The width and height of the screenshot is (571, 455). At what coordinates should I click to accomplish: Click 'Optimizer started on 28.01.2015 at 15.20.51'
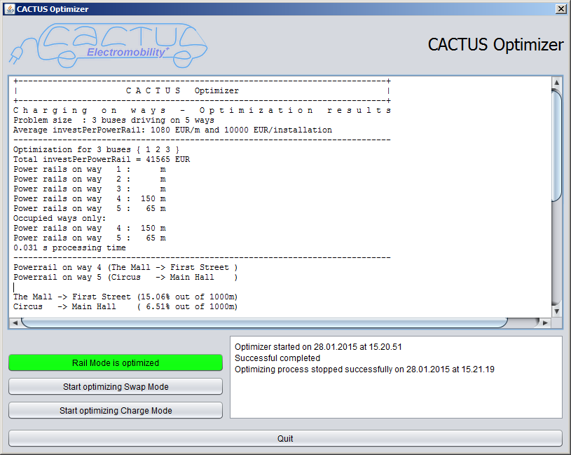[x=318, y=347]
